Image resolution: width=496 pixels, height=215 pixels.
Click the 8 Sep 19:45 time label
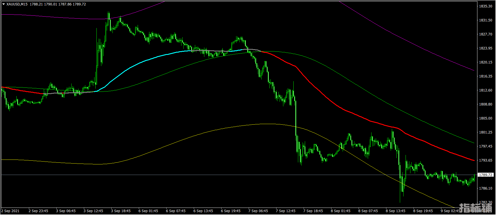[x=423, y=211]
